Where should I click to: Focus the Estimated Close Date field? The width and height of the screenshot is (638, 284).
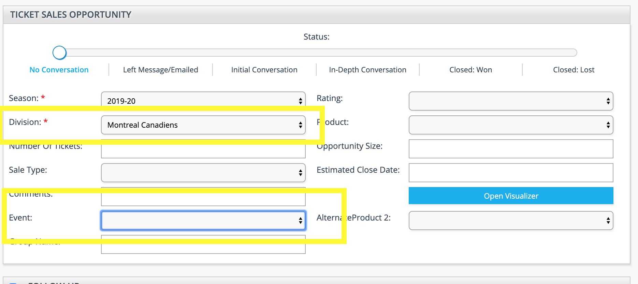coord(511,173)
